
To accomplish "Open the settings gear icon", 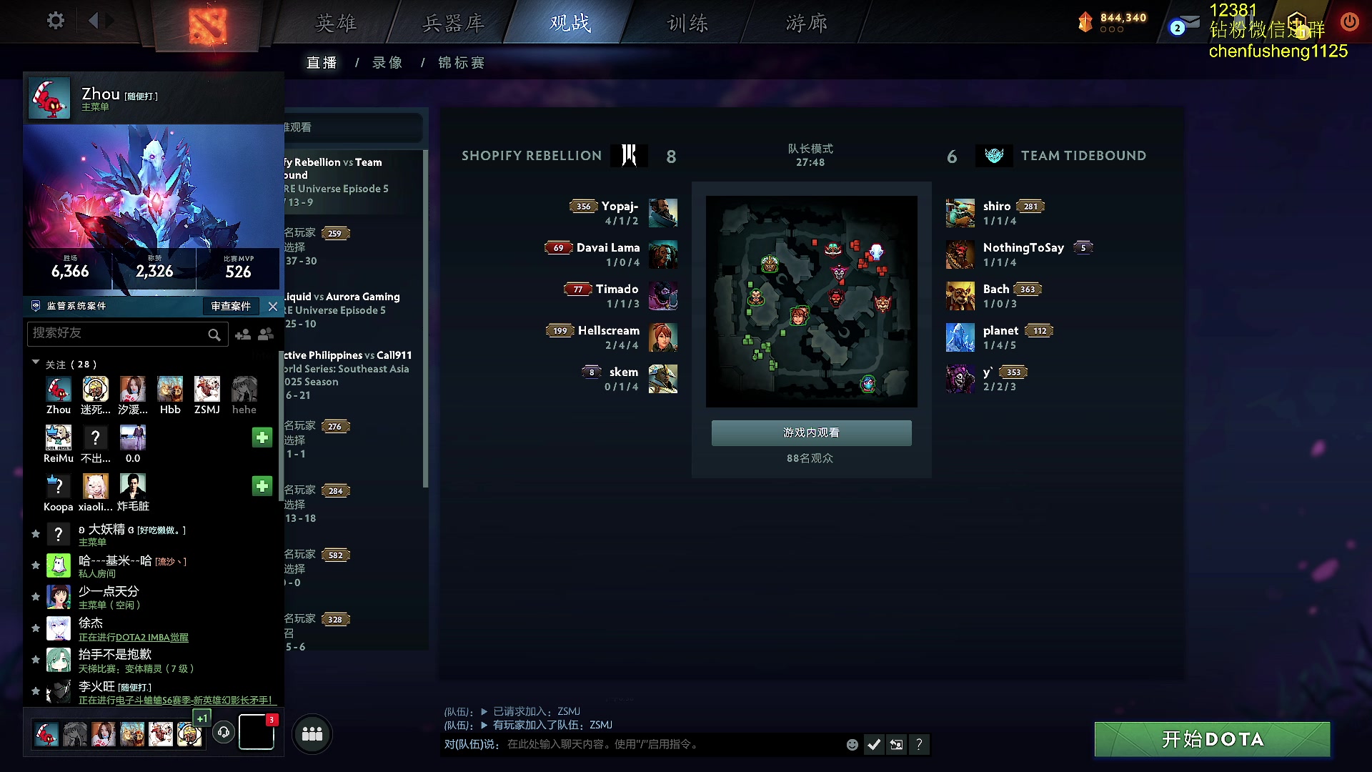I will 56,21.
